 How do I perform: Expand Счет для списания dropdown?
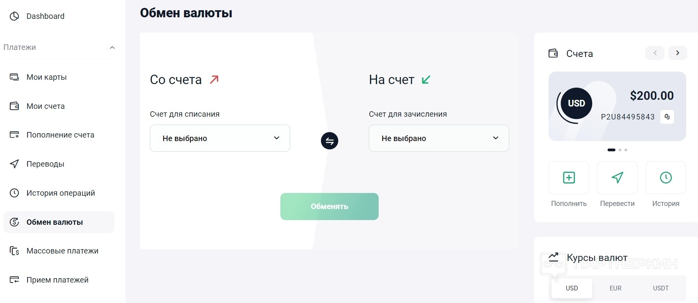[220, 138]
